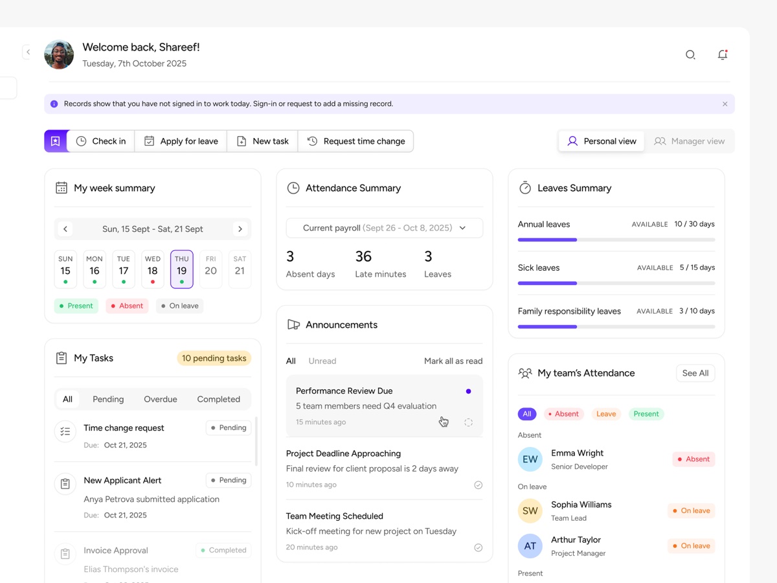The image size is (777, 583).
Task: Click the Invoice Approval clipboard icon
Action: [65, 554]
